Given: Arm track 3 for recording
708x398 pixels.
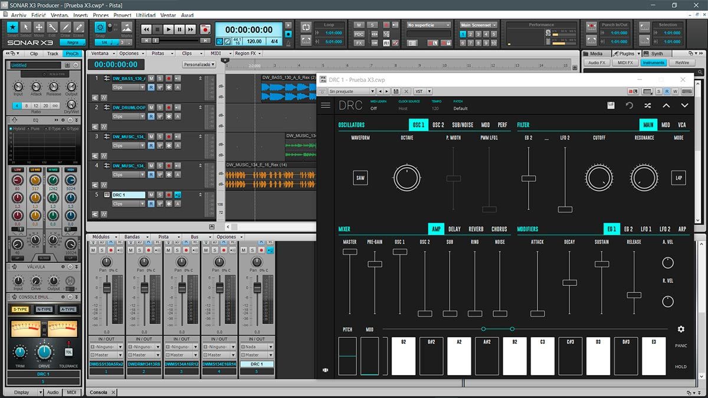Looking at the screenshot, I should coord(169,136).
